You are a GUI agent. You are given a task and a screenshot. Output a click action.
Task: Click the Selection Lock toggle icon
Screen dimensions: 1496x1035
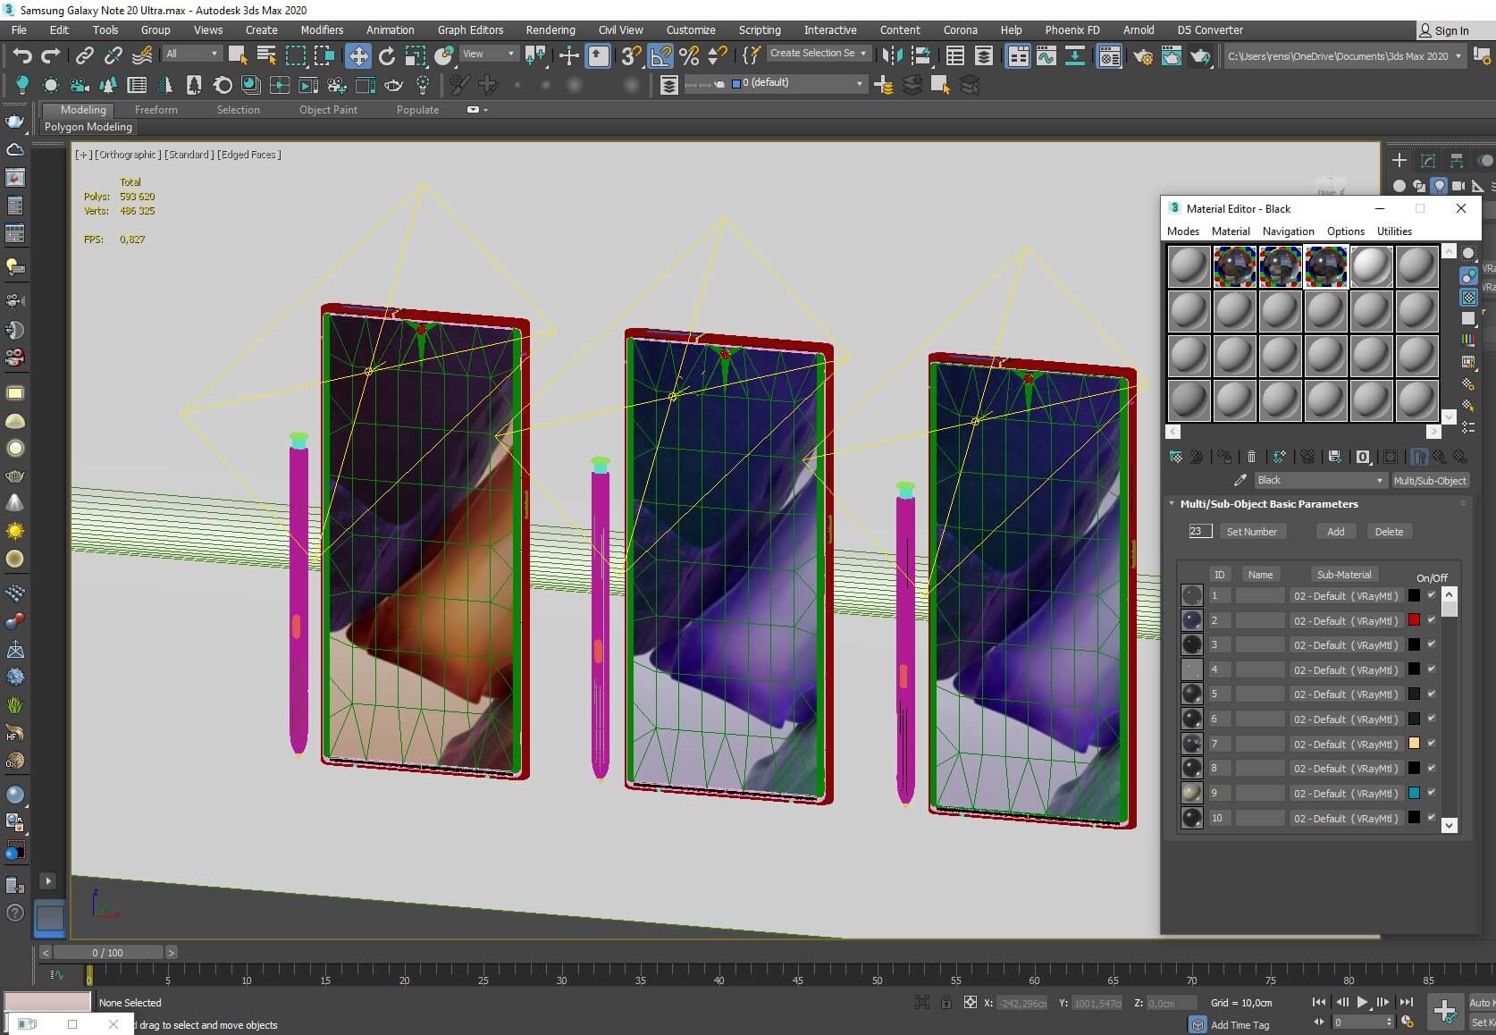[946, 1003]
